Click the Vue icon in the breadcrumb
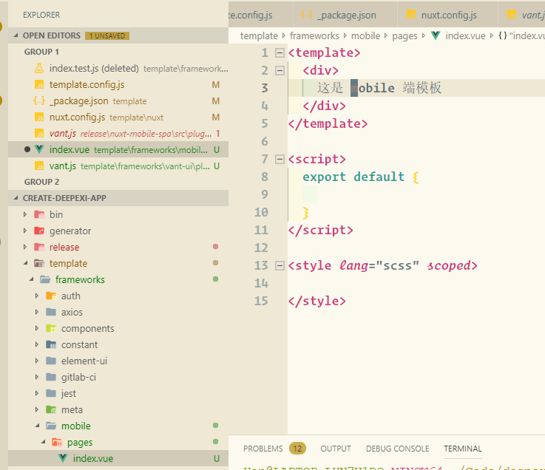Screen dimensions: 545x470 coord(435,35)
